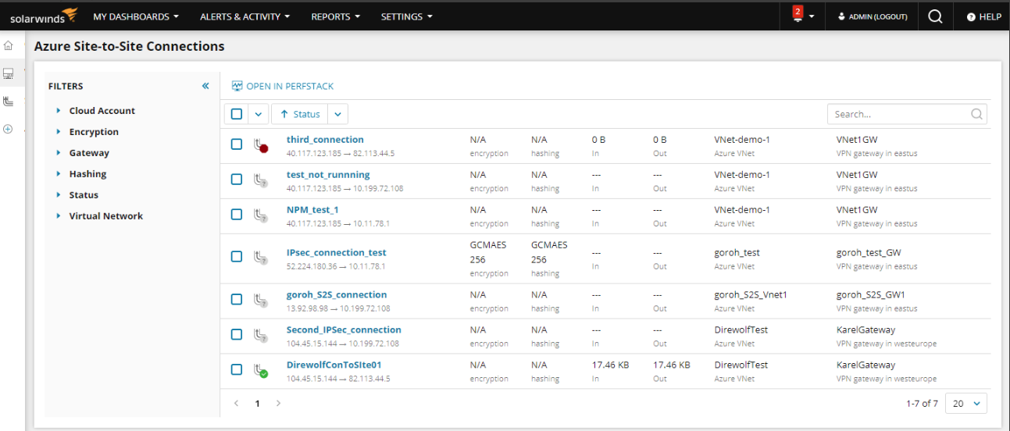
Task: Open the home icon in the left sidebar
Action: 9,46
